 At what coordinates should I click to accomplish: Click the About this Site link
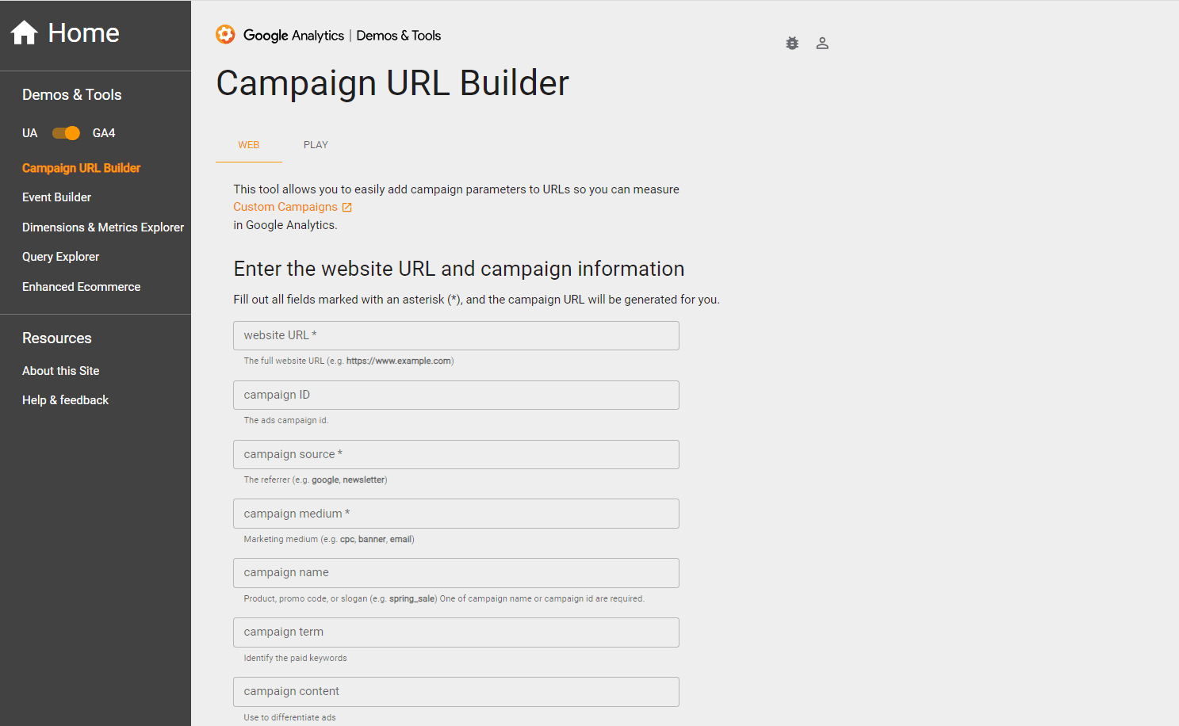[60, 370]
